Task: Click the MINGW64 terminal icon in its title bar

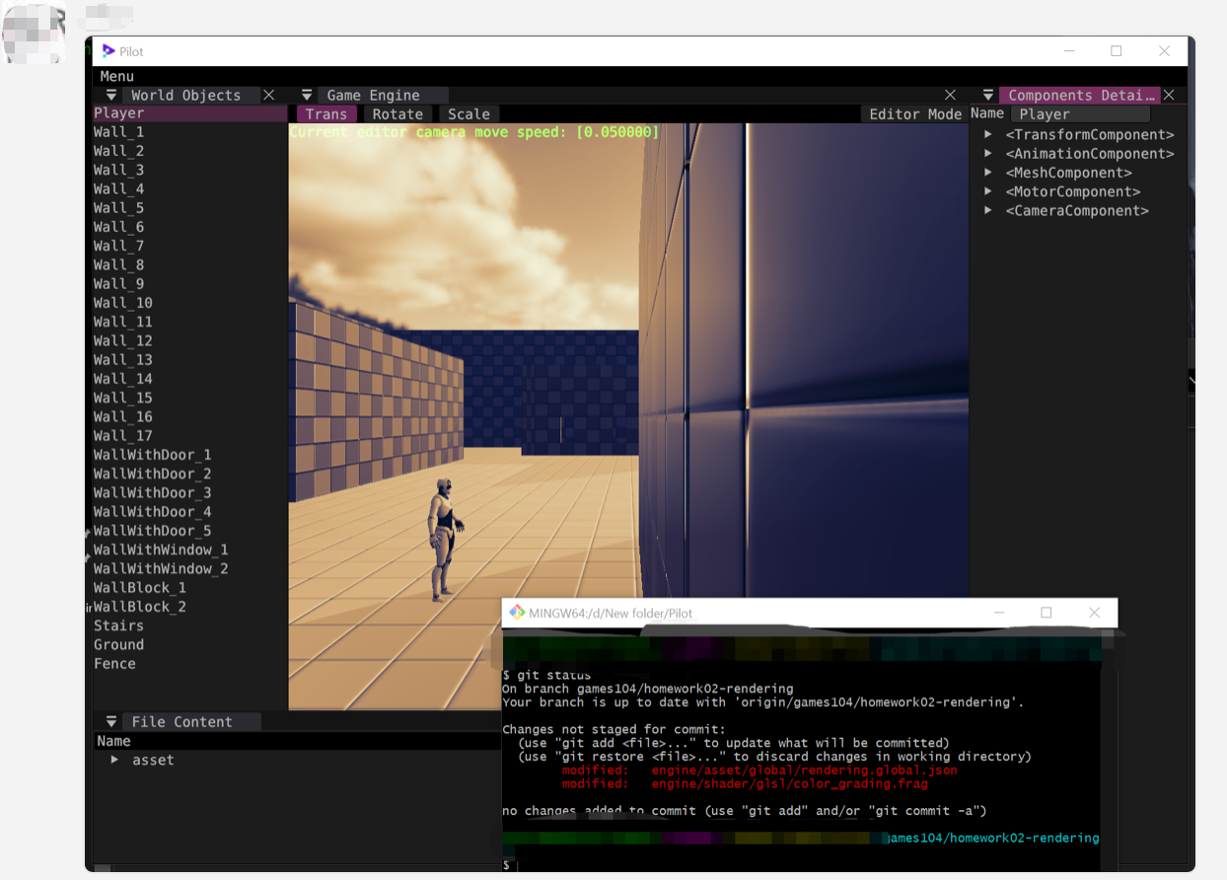Action: coord(518,613)
